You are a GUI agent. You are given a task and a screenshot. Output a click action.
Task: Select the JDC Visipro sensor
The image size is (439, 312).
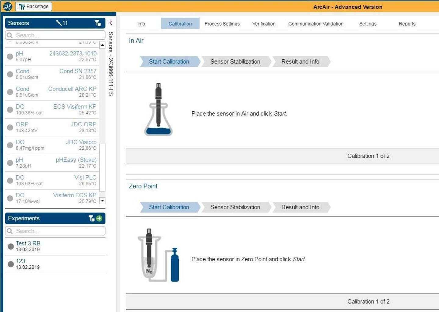pyautogui.click(x=52, y=145)
